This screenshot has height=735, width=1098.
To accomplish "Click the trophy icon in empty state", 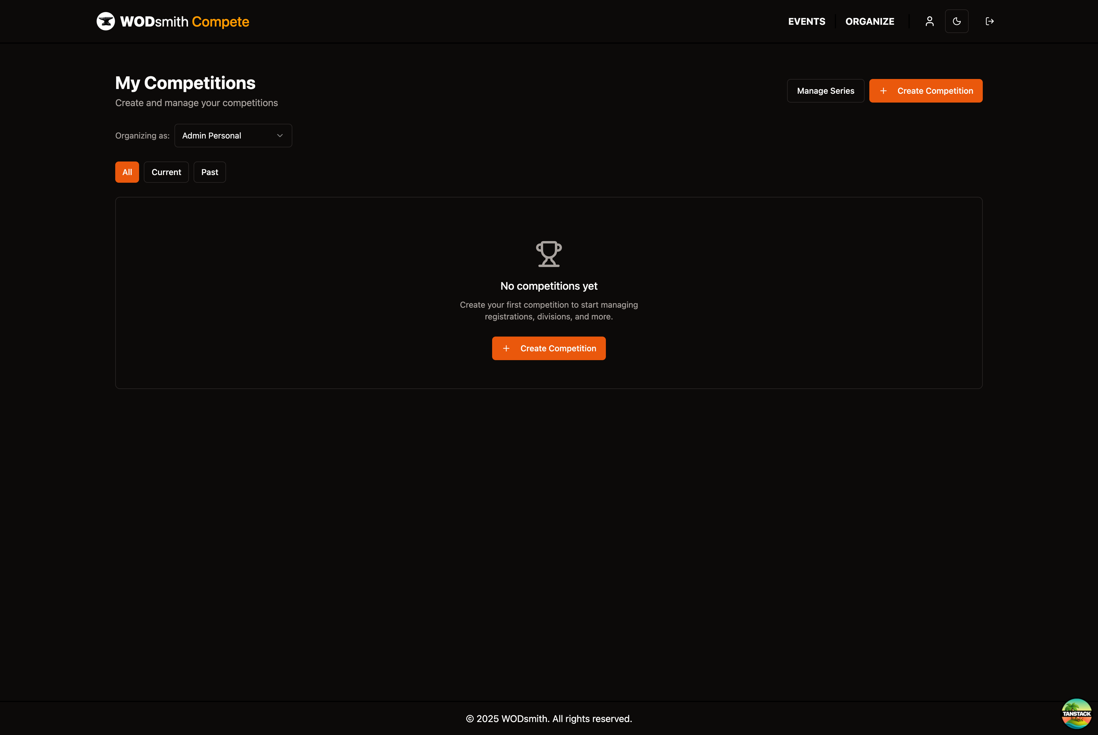I will 549,254.
